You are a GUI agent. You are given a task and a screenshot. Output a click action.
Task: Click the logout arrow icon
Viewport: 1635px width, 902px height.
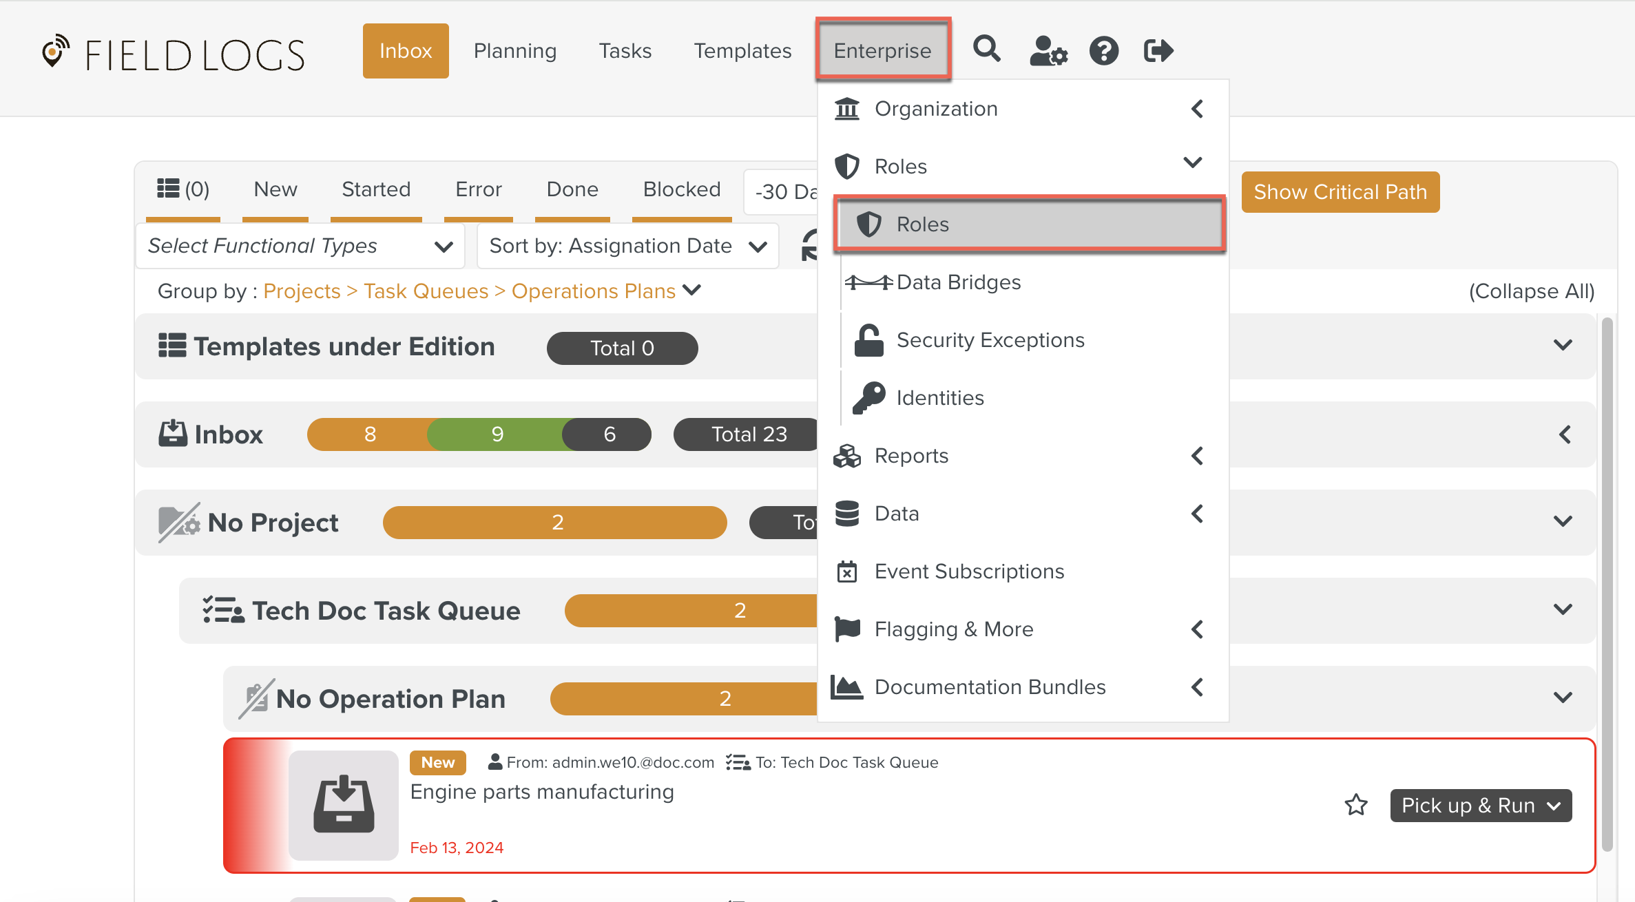pos(1158,51)
